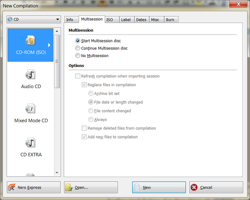Click the Cancel button
This screenshot has height=200, width=250.
pos(216,188)
